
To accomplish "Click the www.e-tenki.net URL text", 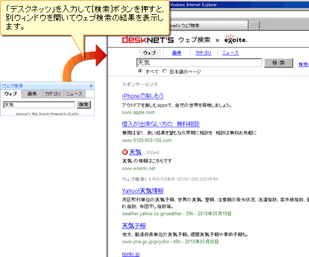I will (x=138, y=169).
